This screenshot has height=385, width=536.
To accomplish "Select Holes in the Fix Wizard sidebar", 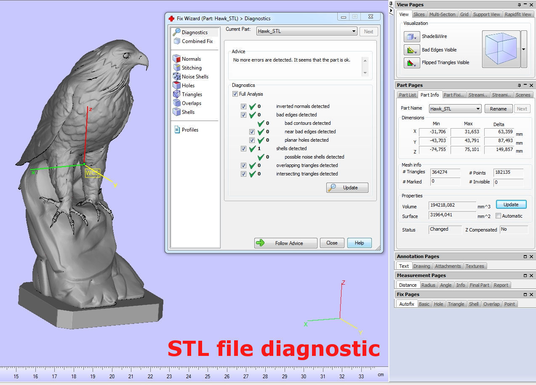I will click(184, 86).
